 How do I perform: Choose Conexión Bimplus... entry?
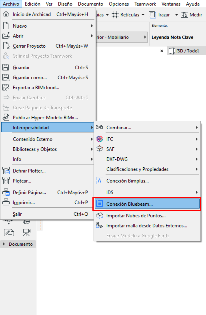pyautogui.click(x=147, y=181)
